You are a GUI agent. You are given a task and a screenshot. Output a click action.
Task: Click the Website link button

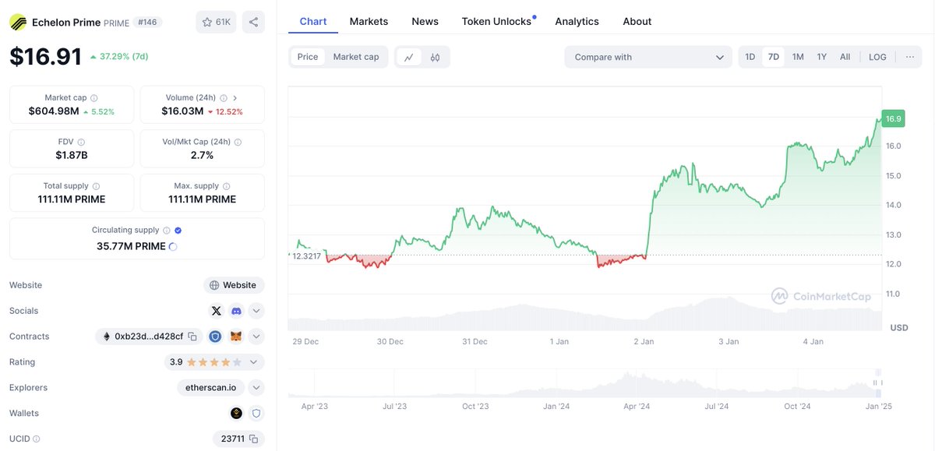[234, 285]
